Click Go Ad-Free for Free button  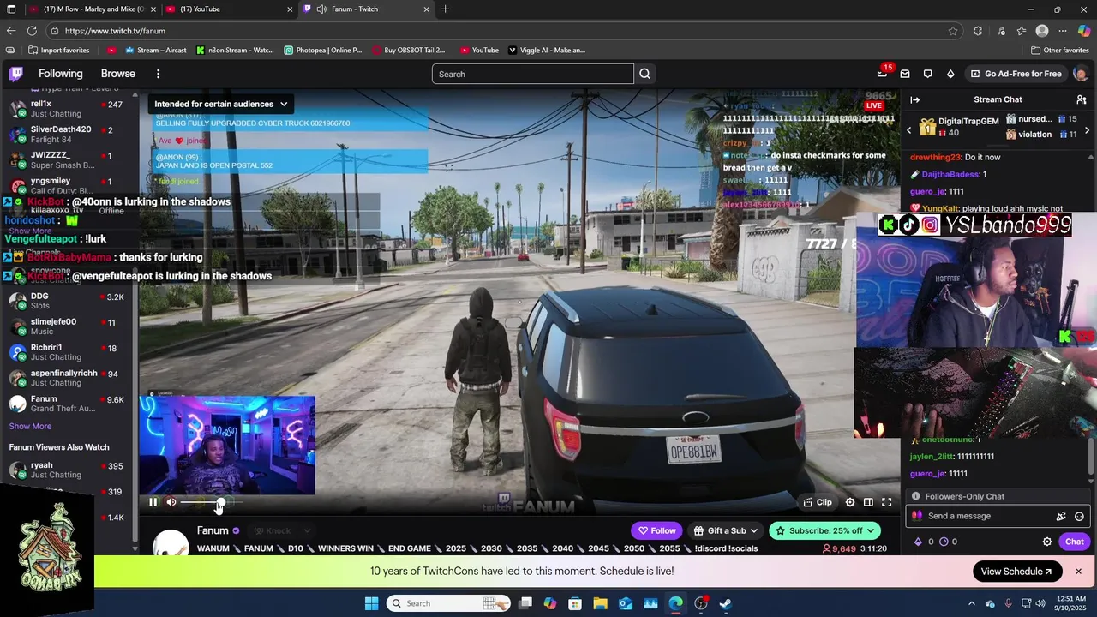pyautogui.click(x=1016, y=74)
